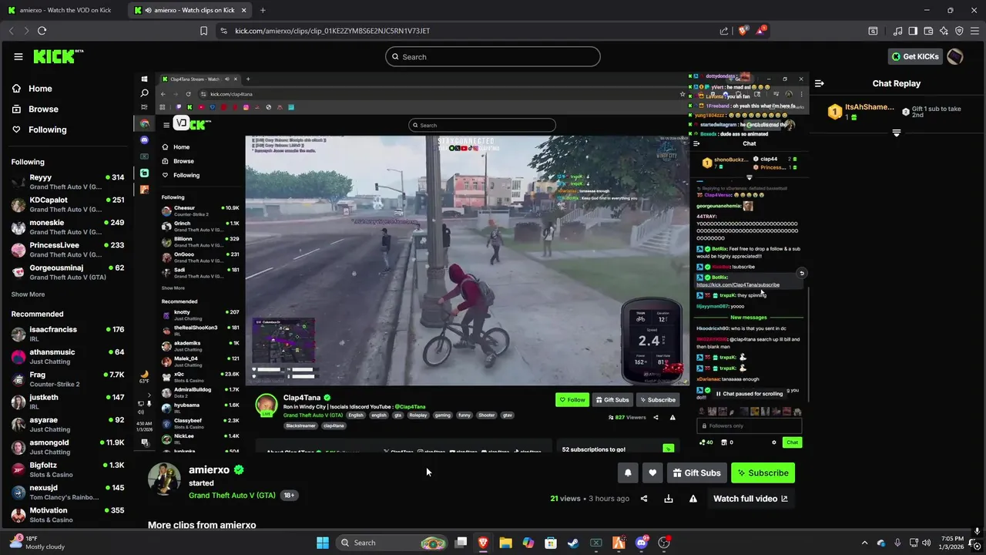Open the user profile avatar menu
Viewport: 986px width, 555px height.
point(955,56)
